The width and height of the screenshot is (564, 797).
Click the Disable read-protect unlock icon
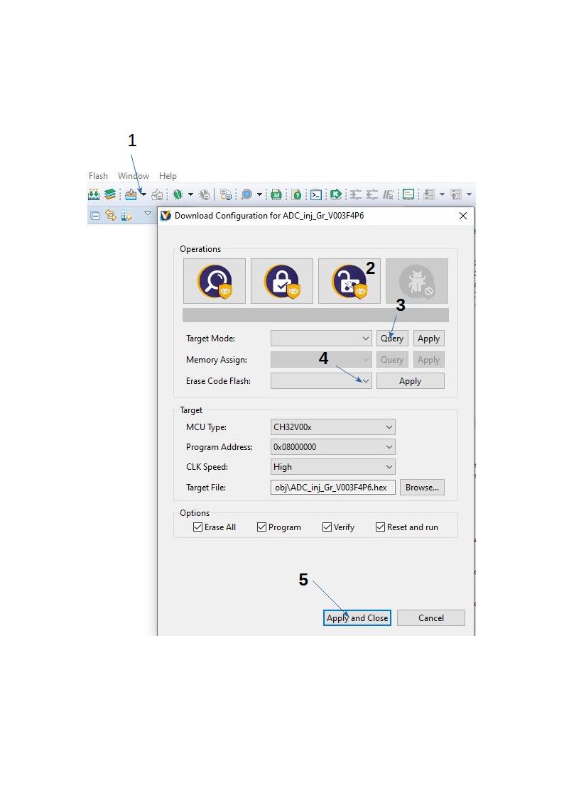(x=349, y=281)
